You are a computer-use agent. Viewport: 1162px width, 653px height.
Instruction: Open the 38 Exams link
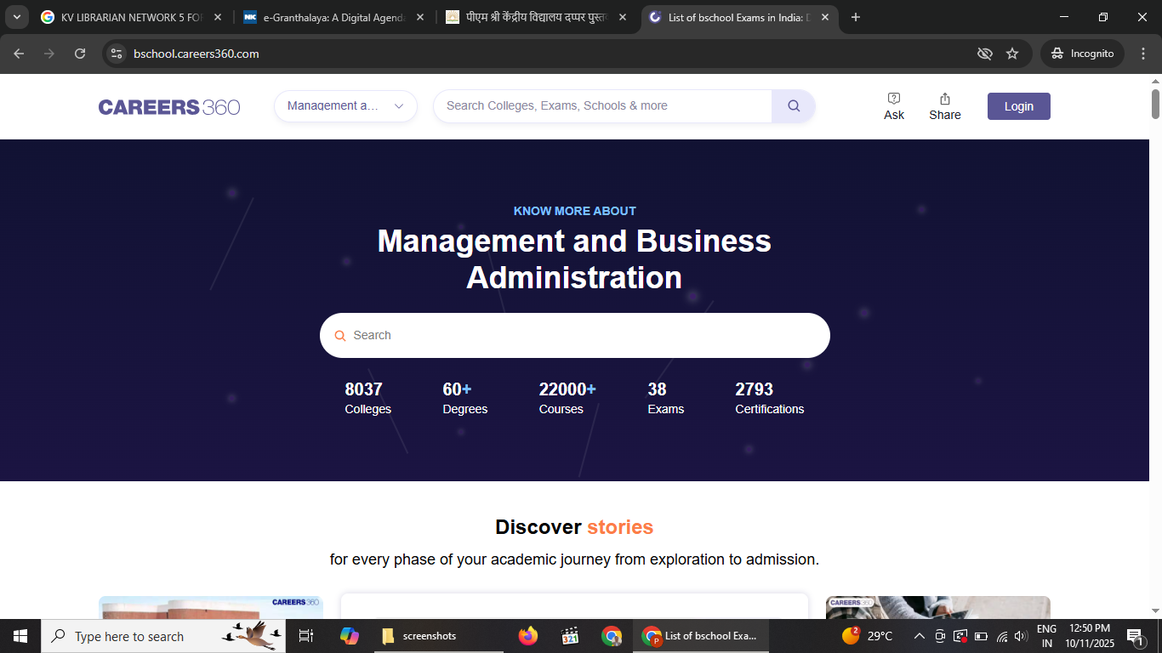665,399
